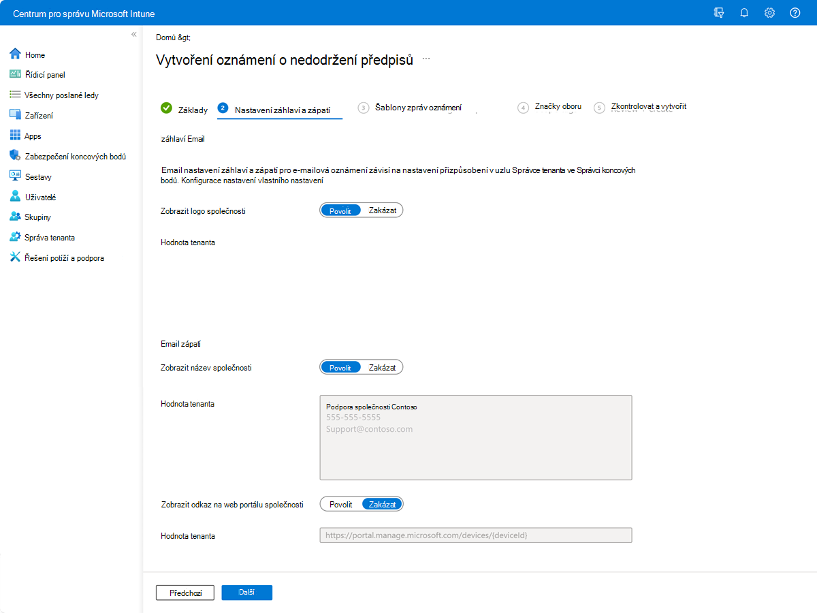Open the directory and subscription filter icon

719,12
